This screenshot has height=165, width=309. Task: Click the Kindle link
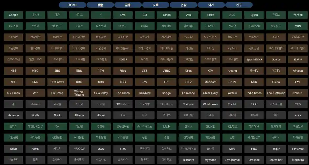(35, 115)
